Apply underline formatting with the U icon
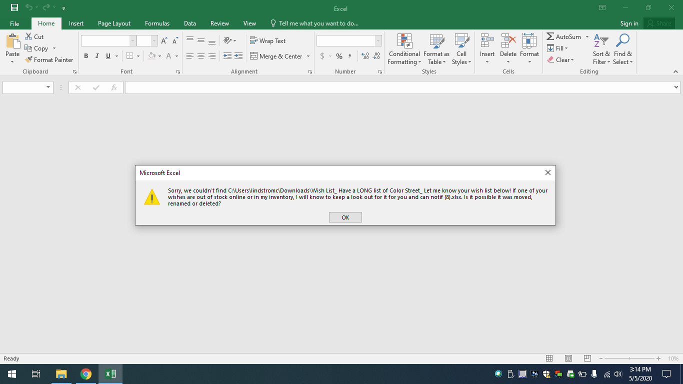This screenshot has width=683, height=384. tap(108, 56)
